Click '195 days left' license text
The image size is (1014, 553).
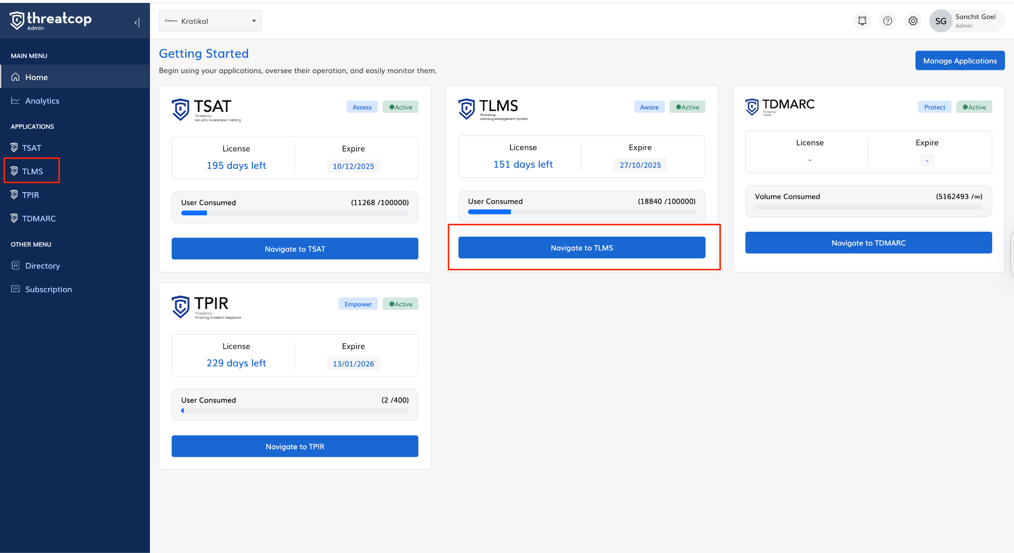pos(236,165)
